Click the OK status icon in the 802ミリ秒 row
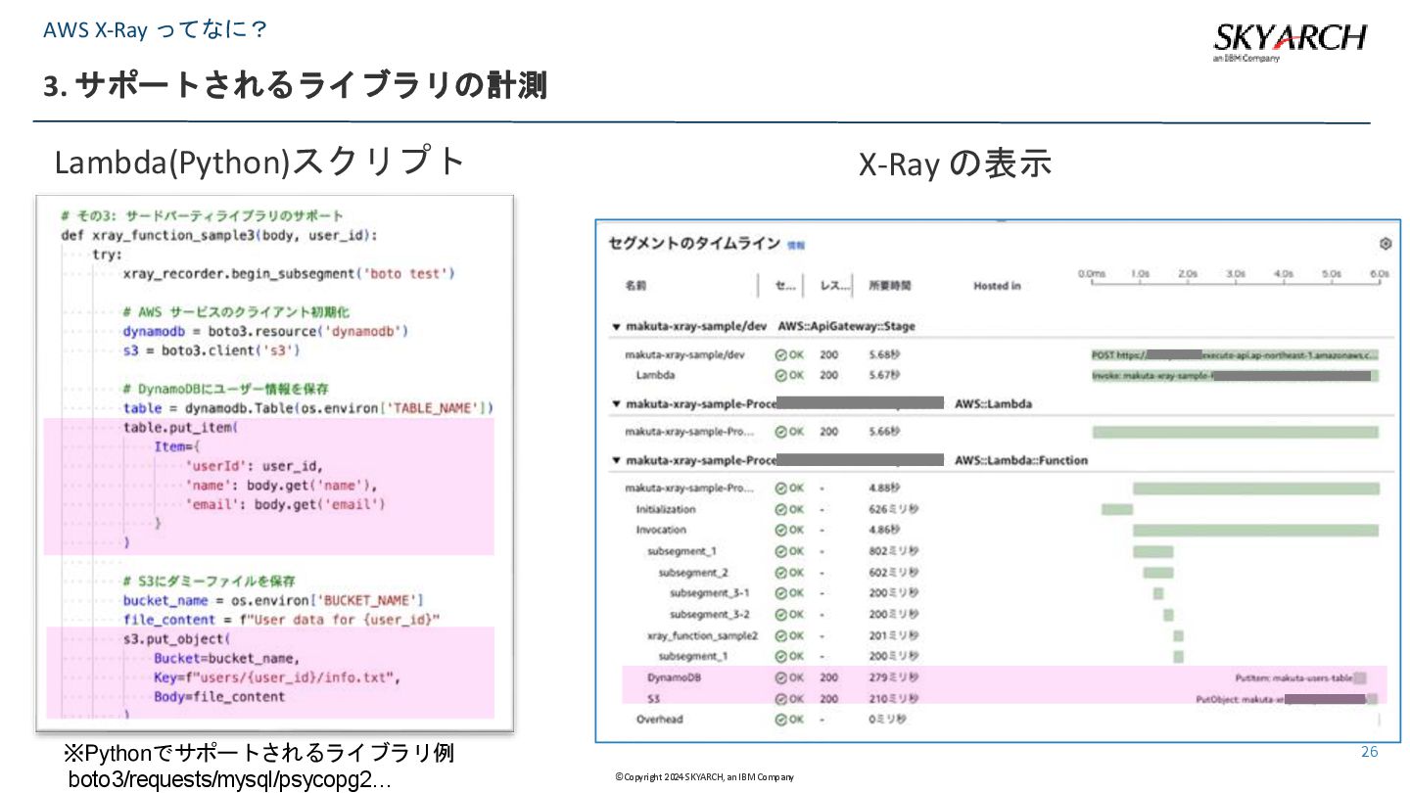Viewport: 1410px width, 793px height. point(780,551)
